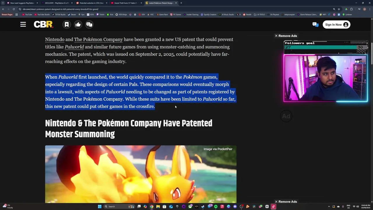Open the Chrome profile avatar
The height and width of the screenshot is (210, 373).
[365, 9]
